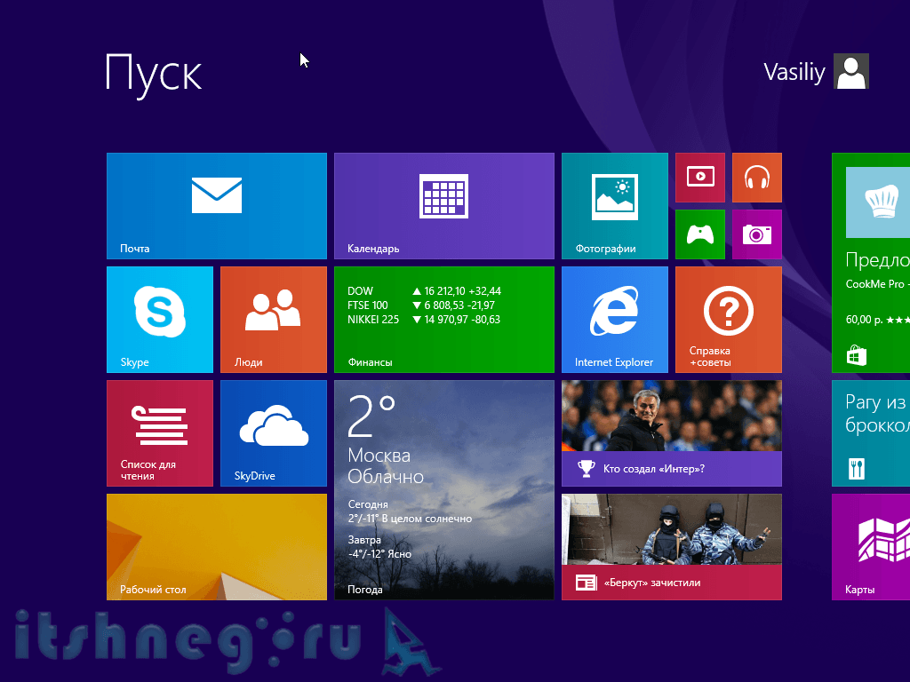
Task: Launch the Music headphones tile
Action: coord(756,177)
